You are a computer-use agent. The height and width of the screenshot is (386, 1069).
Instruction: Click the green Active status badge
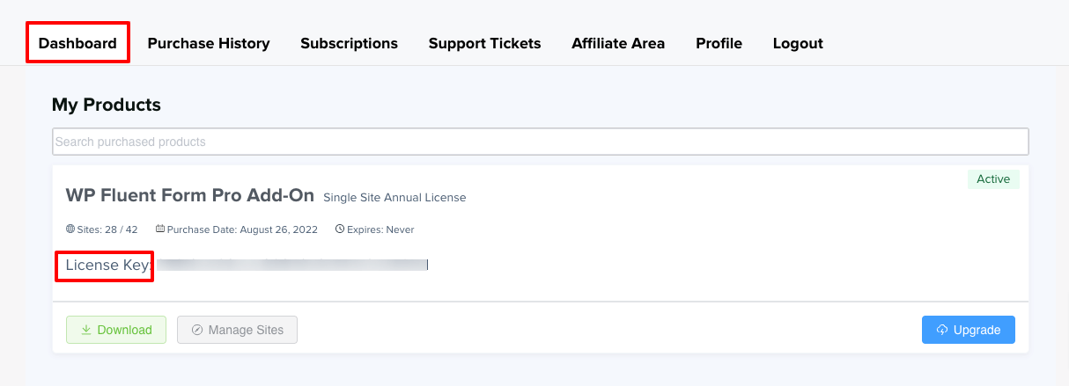(993, 179)
